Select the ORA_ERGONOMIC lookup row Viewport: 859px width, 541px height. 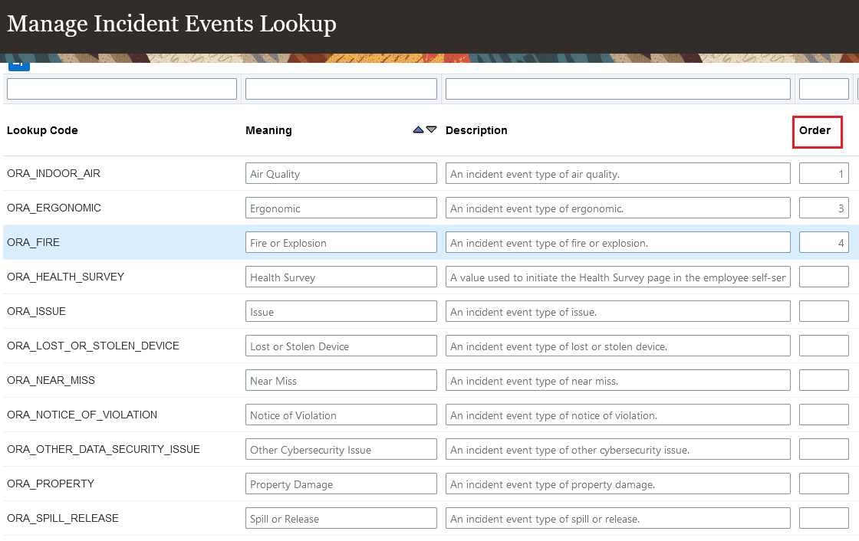pos(54,208)
